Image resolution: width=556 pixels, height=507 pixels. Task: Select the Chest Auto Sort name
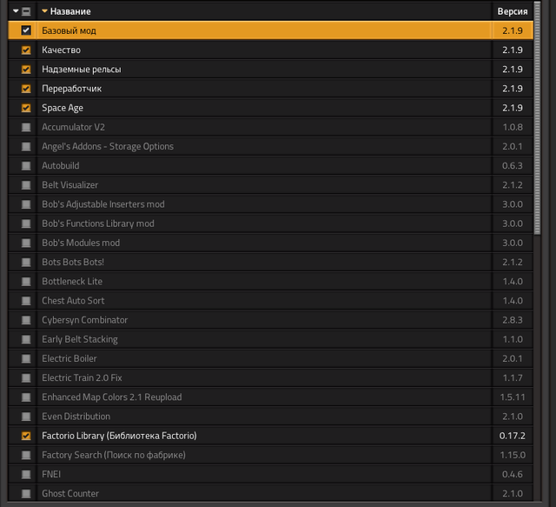click(x=73, y=301)
